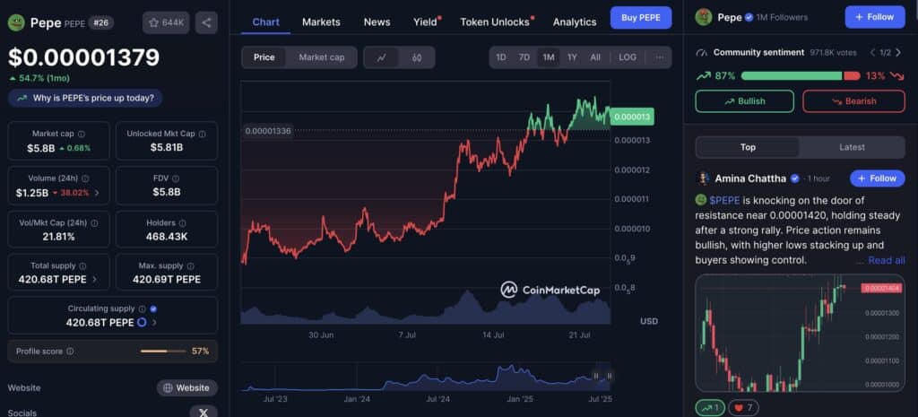Switch to candlestick chart view icon

417,57
